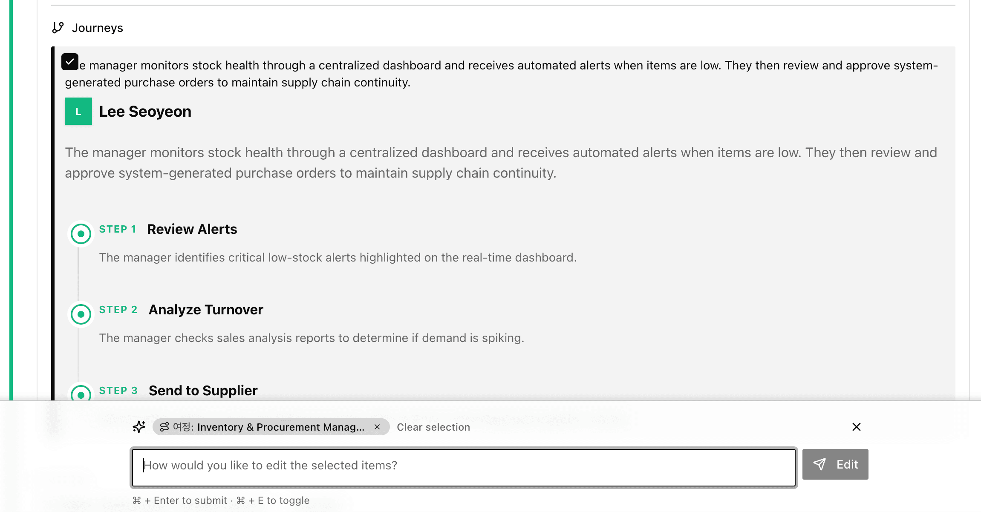
Task: Click the 여정 Inventory & Procurement selection chip
Action: tap(268, 427)
